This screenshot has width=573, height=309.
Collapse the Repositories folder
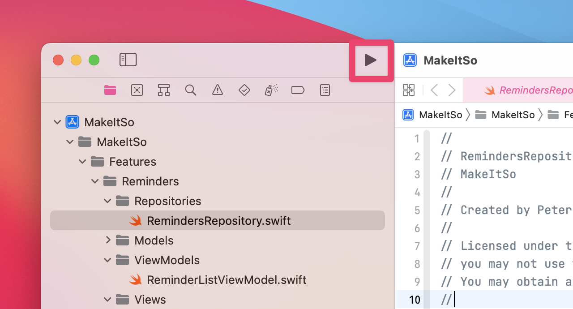point(107,201)
